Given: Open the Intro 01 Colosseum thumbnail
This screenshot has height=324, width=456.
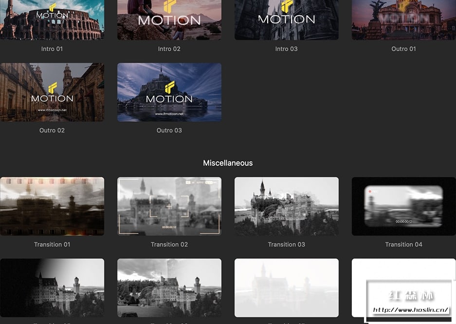Looking at the screenshot, I should (52, 20).
